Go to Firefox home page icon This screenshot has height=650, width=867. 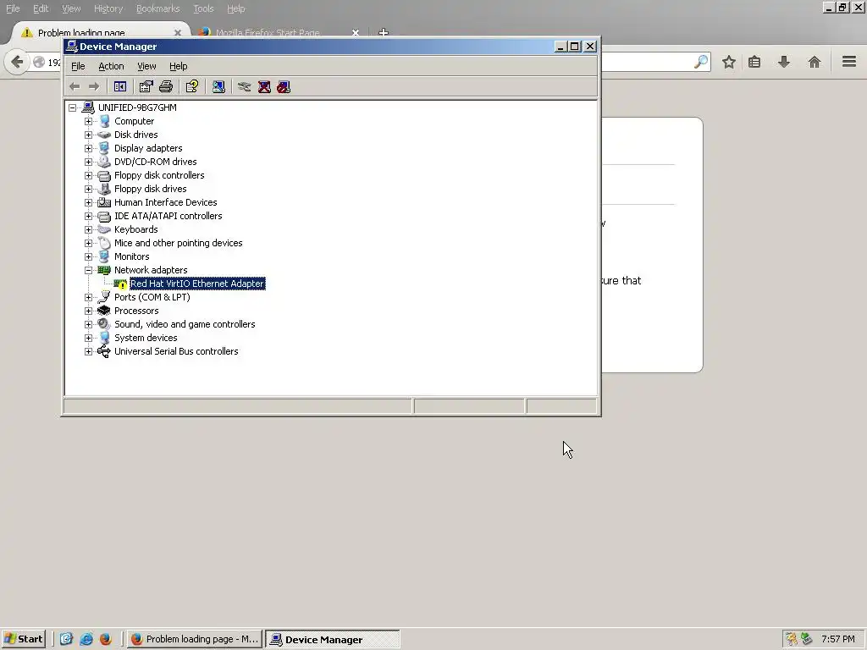[x=815, y=62]
